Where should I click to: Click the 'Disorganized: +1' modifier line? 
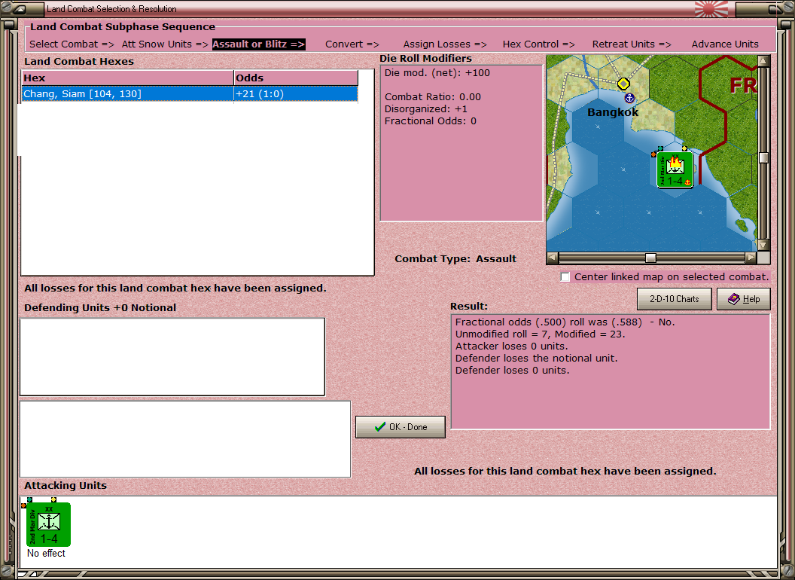pyautogui.click(x=426, y=109)
